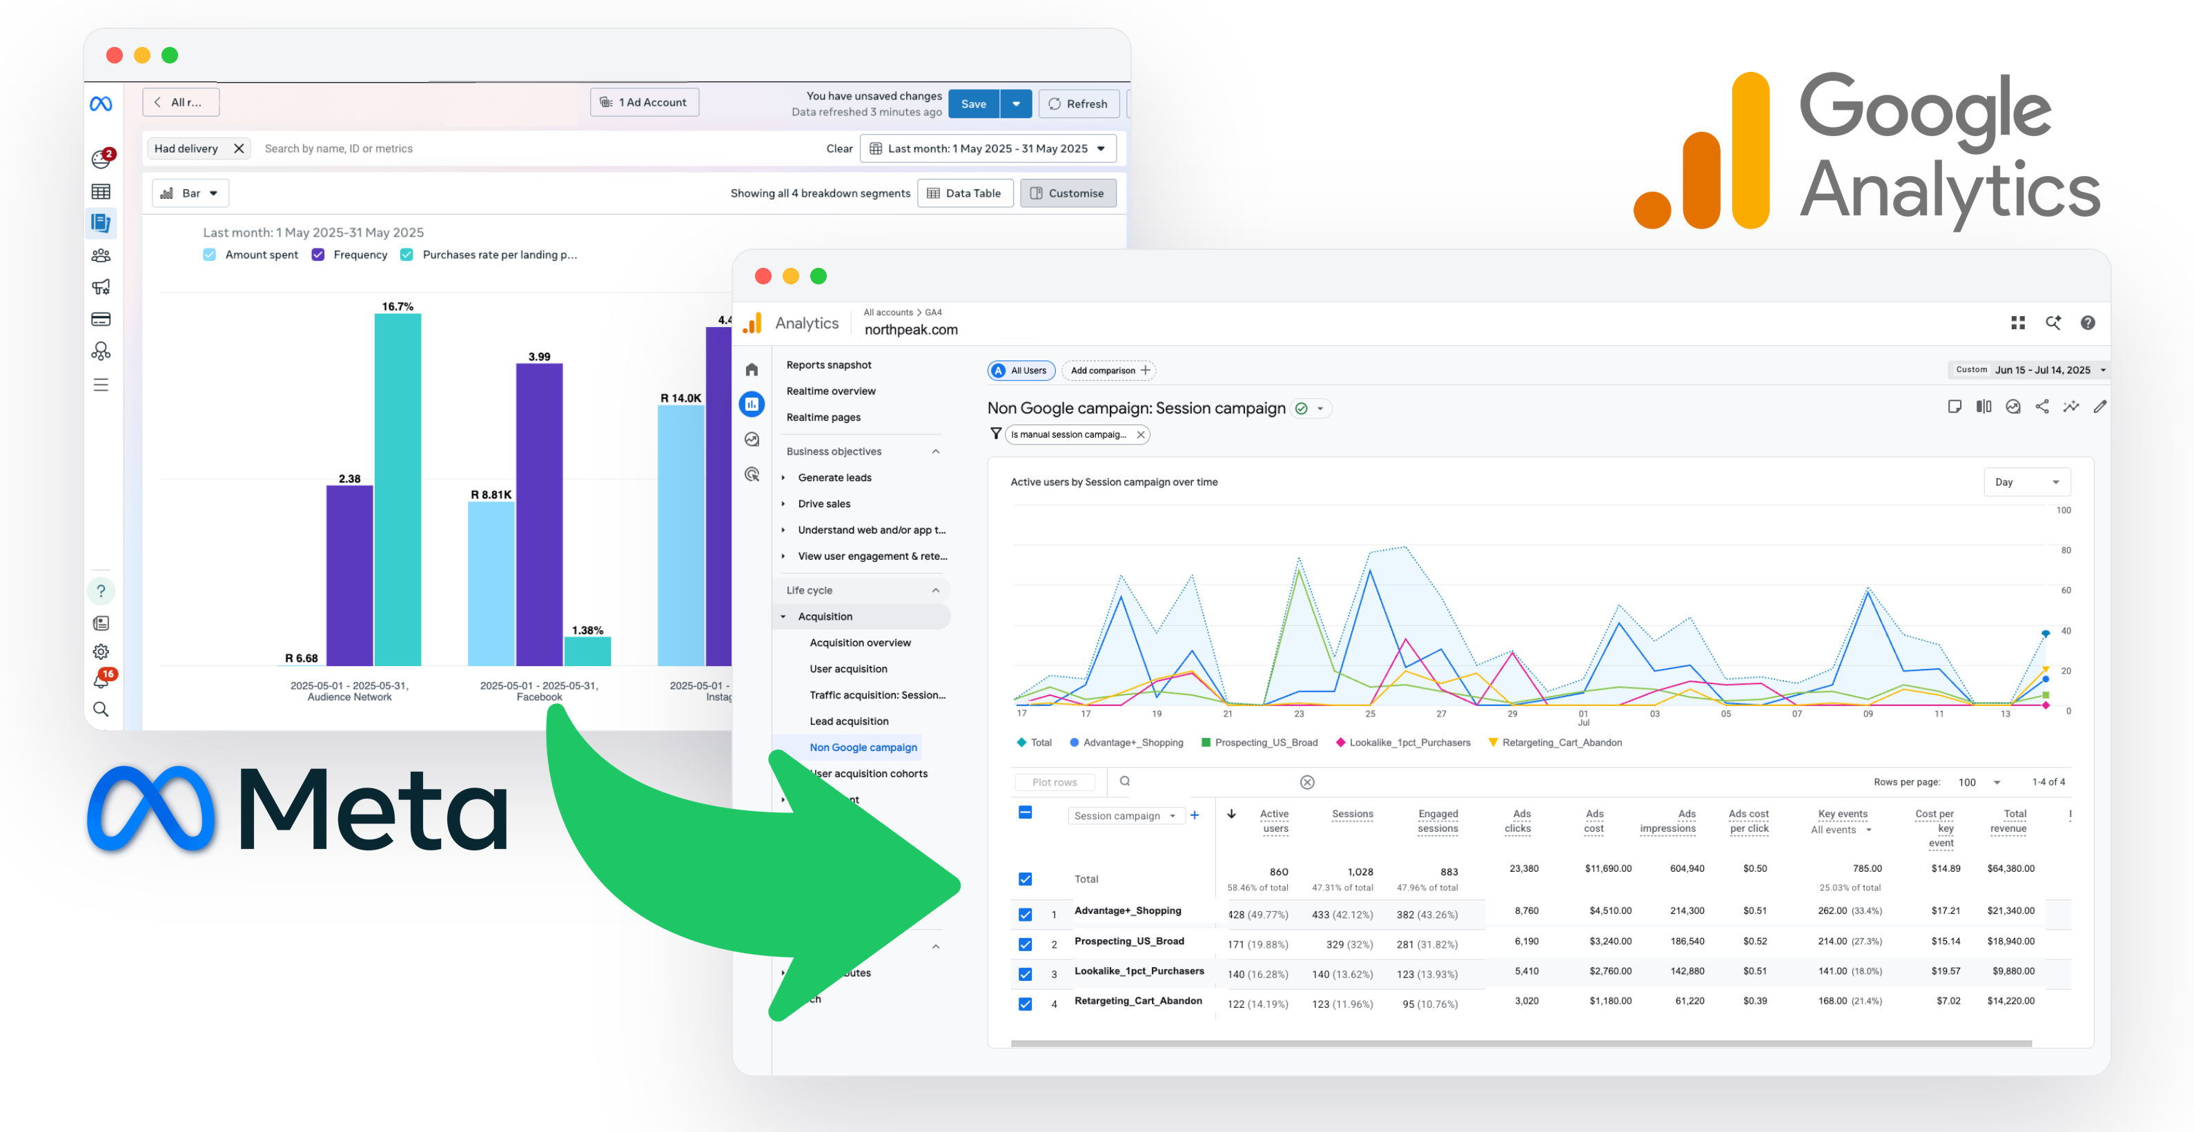Open Save options dropdown arrow
Screen dimensions: 2194x1132
point(1016,104)
